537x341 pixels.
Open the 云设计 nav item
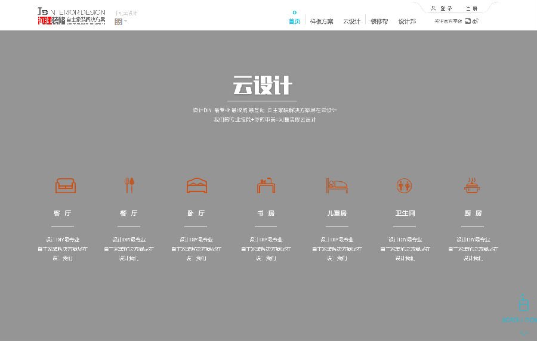tap(351, 21)
